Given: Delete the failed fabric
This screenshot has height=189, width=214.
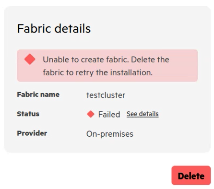Looking at the screenshot, I should point(191,176).
